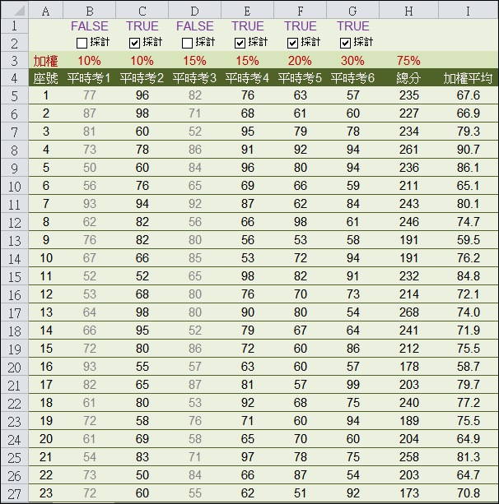Toggle the 採計 checkbox in column E
Viewport: 499px width, 504px height.
(x=240, y=43)
